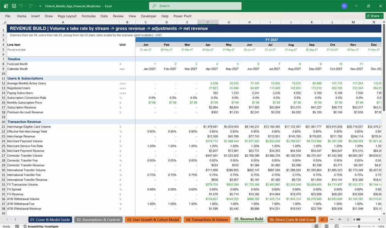The height and width of the screenshot is (228, 386).
Task: Open the Page Layout ribbon tab
Action: [x=67, y=16]
